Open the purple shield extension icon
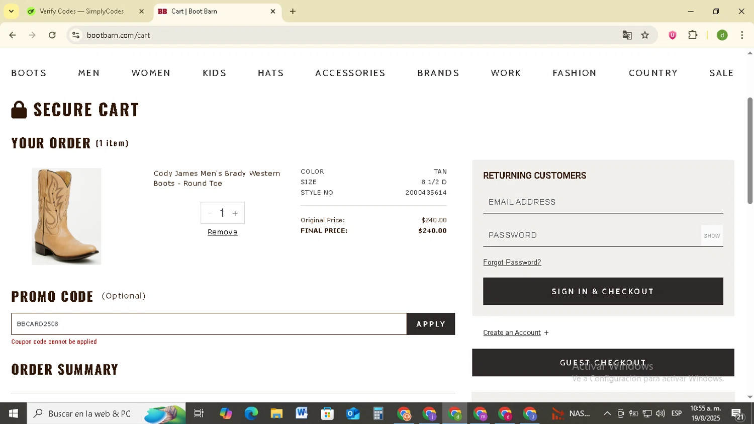This screenshot has height=424, width=754. [x=673, y=35]
